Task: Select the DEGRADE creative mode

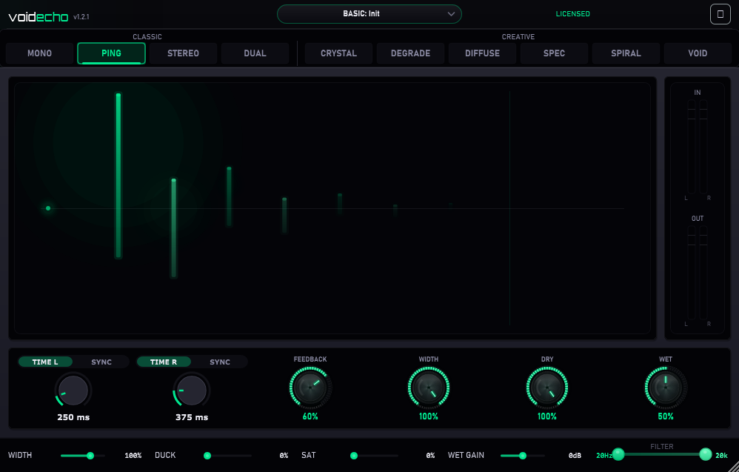Action: (x=410, y=53)
